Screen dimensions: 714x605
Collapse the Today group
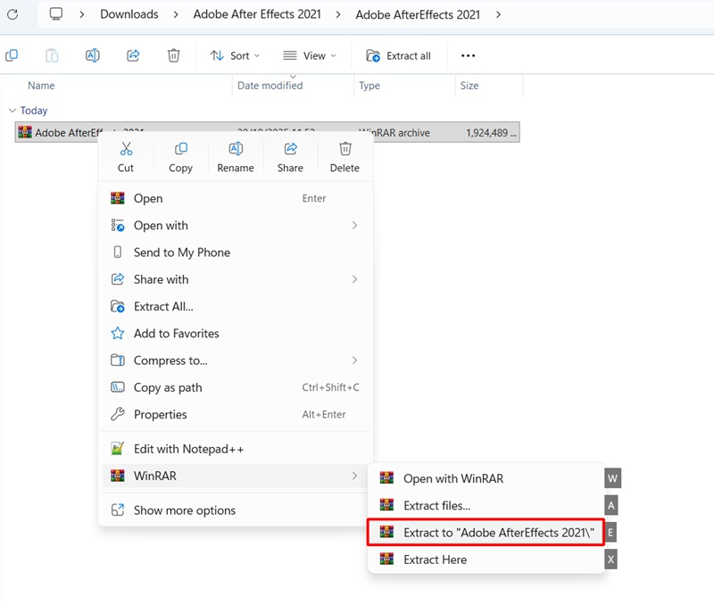pos(12,111)
